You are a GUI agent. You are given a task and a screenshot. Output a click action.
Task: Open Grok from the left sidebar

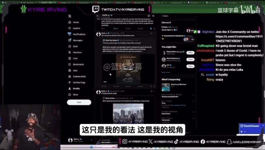[70, 46]
